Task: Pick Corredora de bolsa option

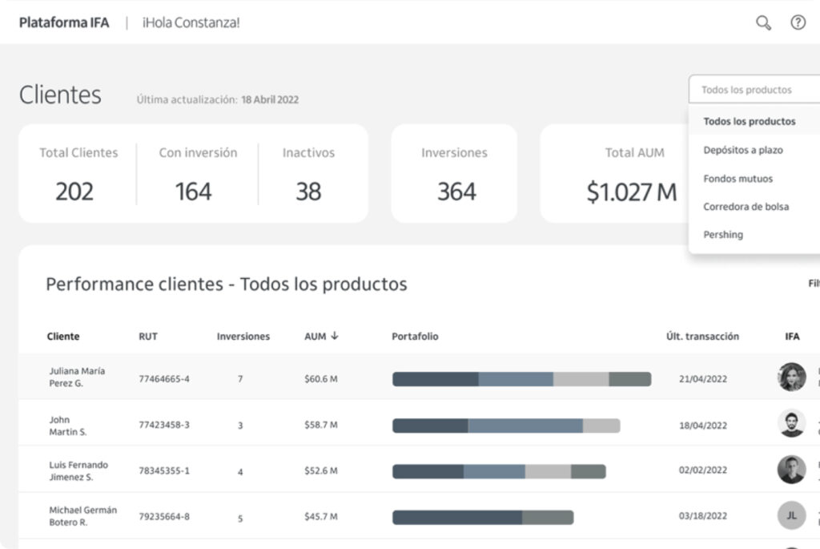Action: (x=746, y=207)
